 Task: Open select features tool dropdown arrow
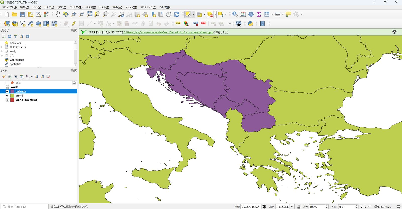[x=193, y=14]
